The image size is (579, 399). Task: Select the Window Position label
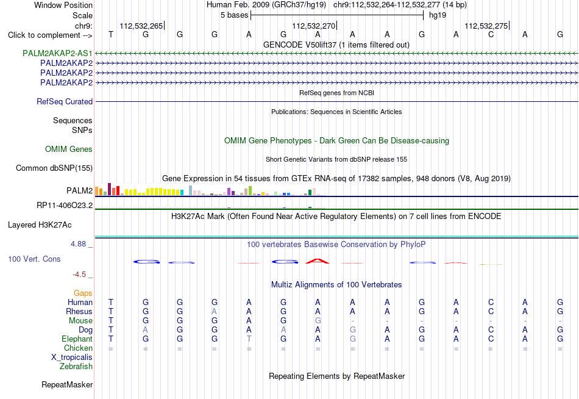(x=63, y=5)
